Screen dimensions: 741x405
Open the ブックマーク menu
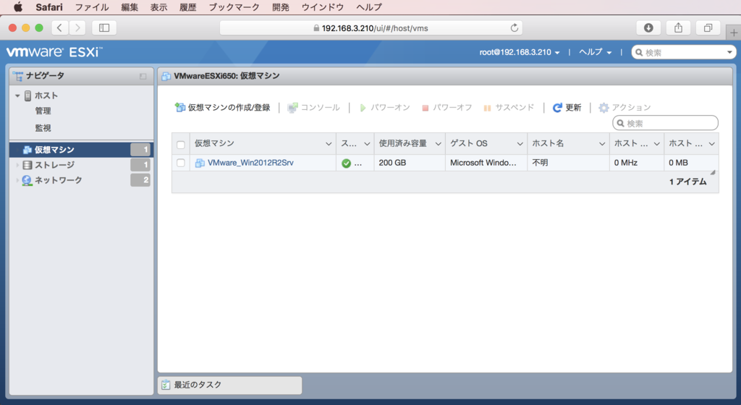234,7
